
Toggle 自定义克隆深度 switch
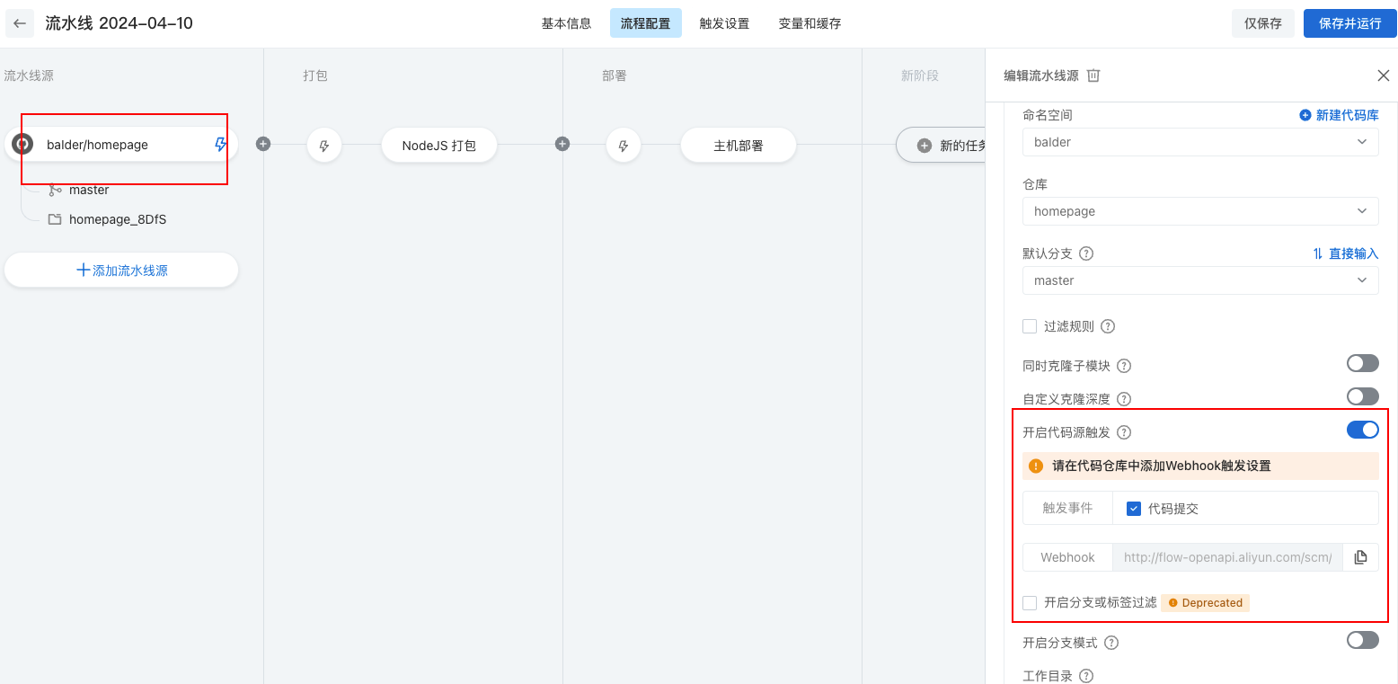tap(1362, 396)
